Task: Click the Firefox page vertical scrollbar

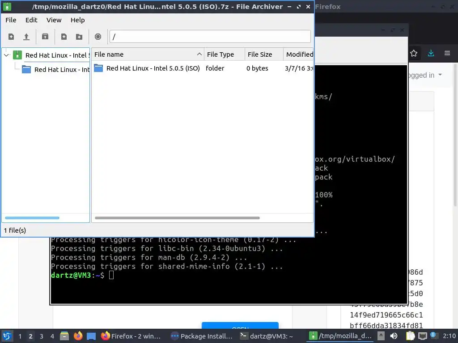Action: pyautogui.click(x=455, y=135)
